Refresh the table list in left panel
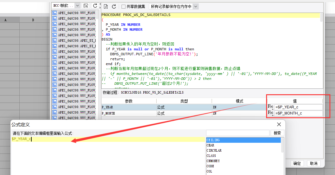The image size is (335, 175). pos(95,6)
